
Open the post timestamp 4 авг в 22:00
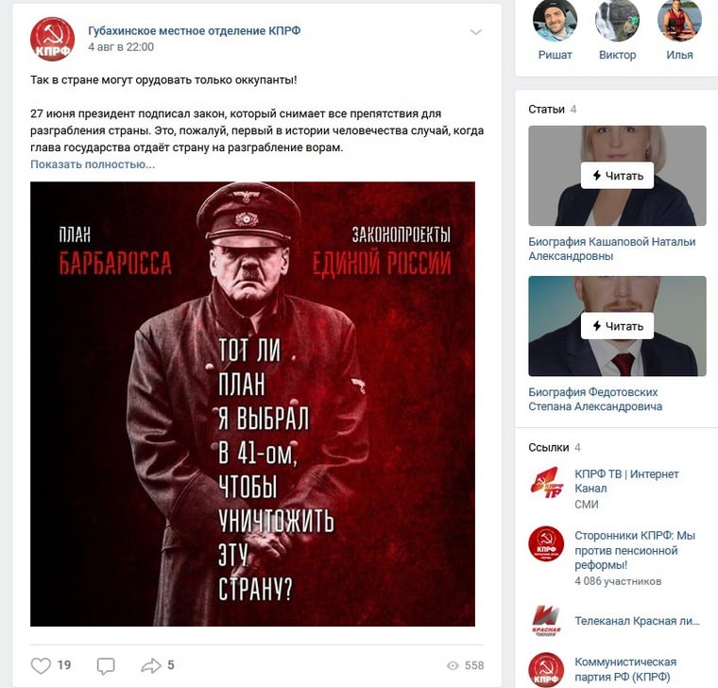(121, 46)
